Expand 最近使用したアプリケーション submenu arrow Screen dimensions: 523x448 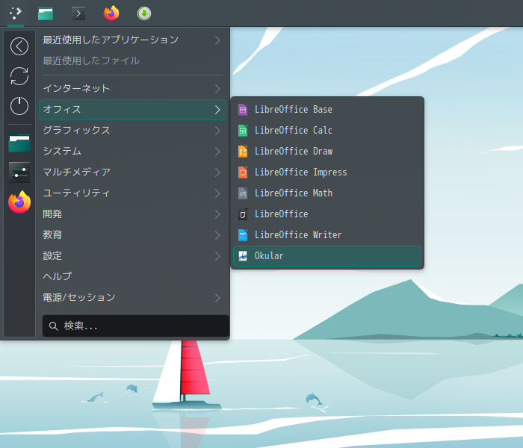pos(217,40)
